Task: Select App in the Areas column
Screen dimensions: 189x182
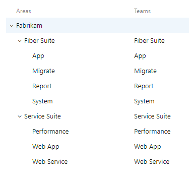Action: (38, 56)
